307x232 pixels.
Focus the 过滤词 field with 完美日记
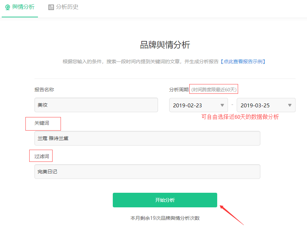(x=147, y=172)
